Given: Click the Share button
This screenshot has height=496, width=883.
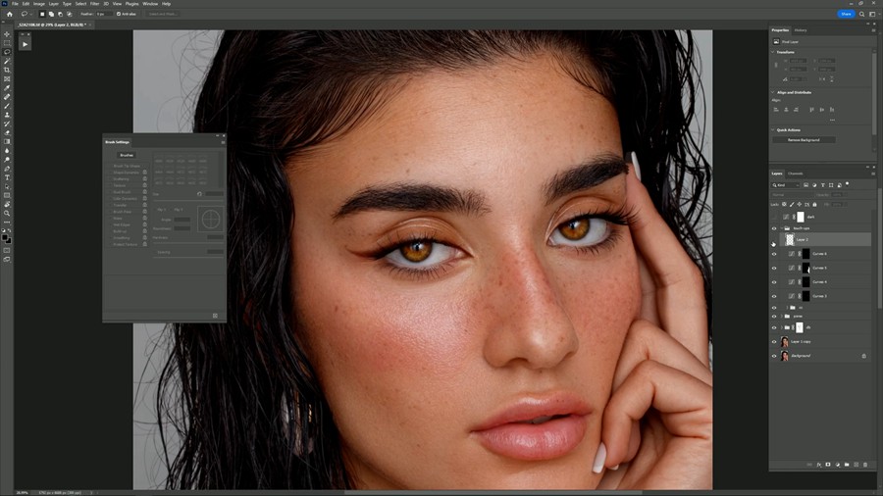Looking at the screenshot, I should tap(846, 14).
